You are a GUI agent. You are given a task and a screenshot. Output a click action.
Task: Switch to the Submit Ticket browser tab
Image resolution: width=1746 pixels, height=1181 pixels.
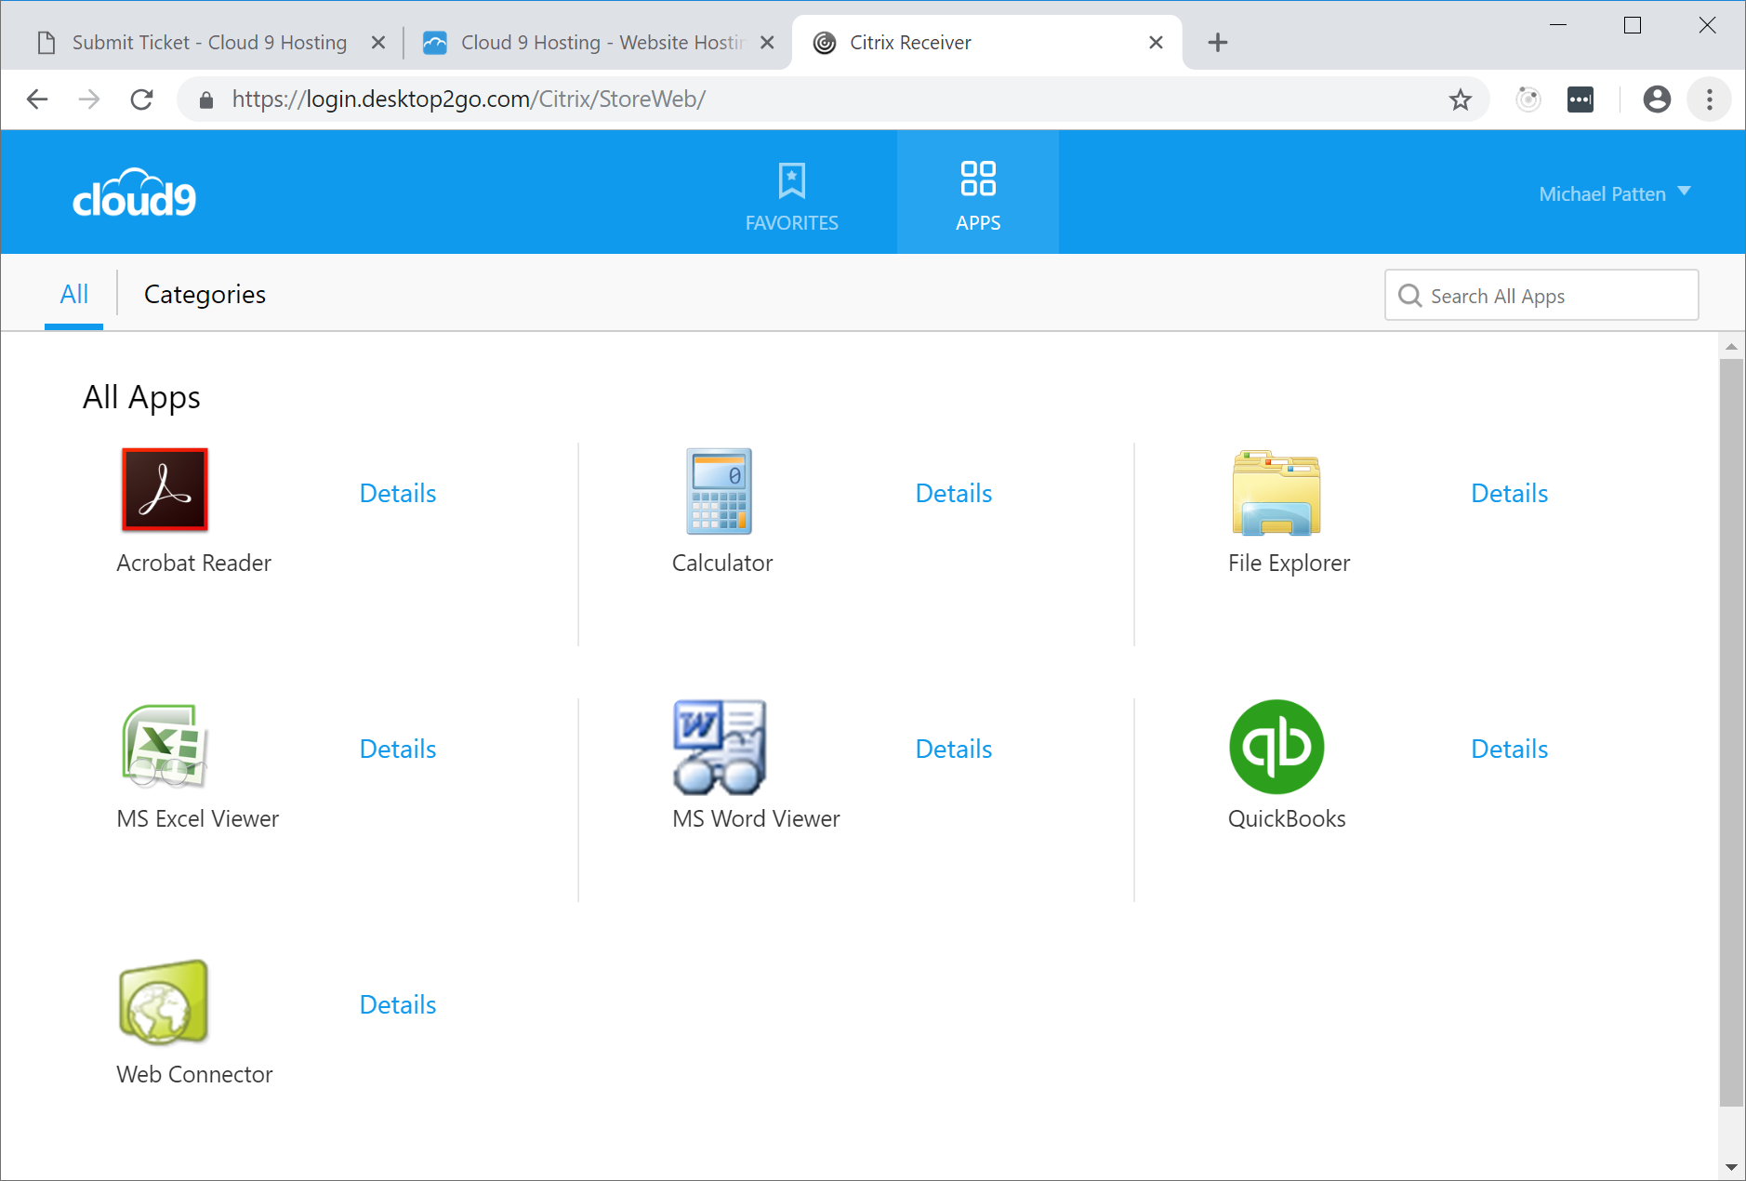pyautogui.click(x=209, y=42)
